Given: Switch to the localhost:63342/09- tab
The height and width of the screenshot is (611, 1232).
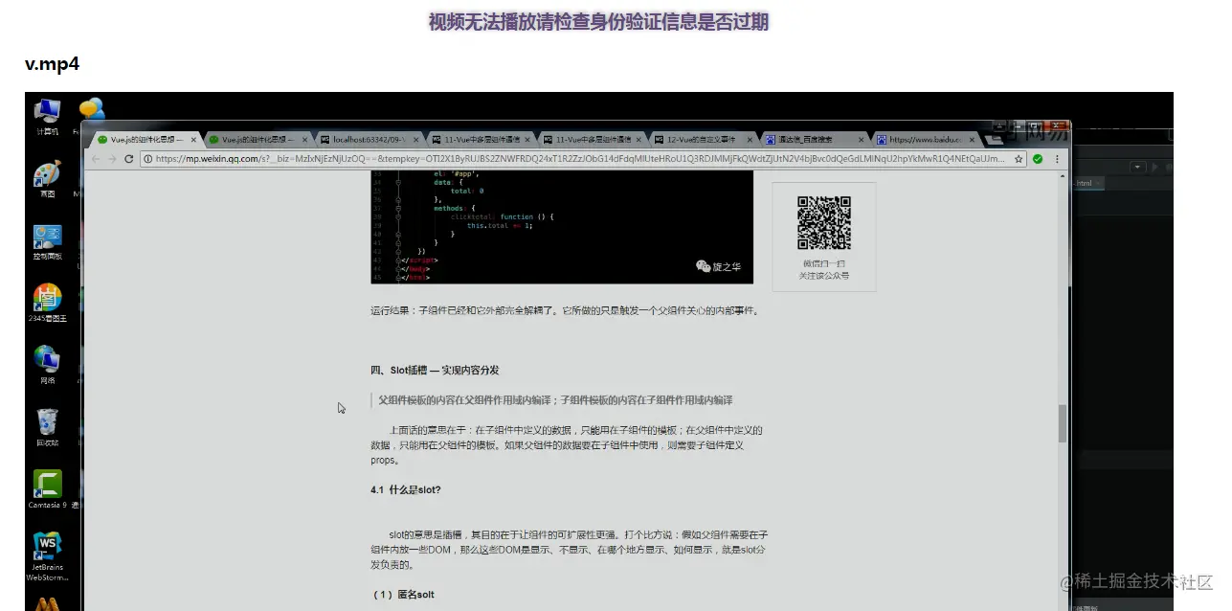Looking at the screenshot, I should tap(369, 139).
